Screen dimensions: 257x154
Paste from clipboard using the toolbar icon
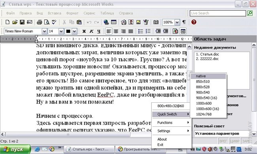click(x=79, y=22)
